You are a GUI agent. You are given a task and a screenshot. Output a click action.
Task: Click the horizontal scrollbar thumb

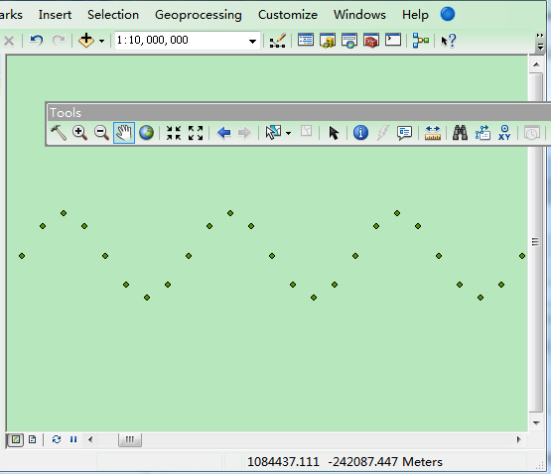[130, 439]
